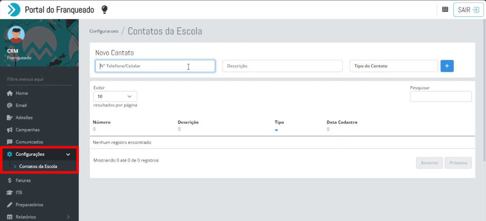Click the Home house icon
The width and height of the screenshot is (486, 221).
point(10,93)
